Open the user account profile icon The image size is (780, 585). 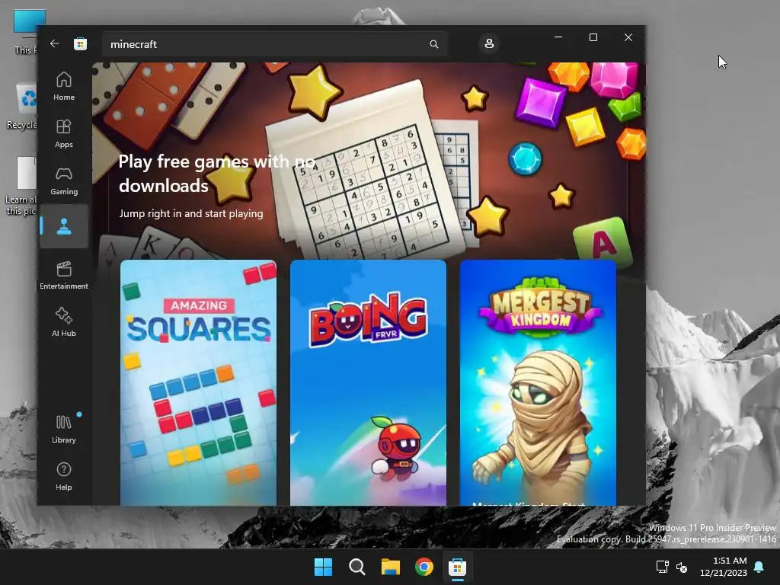coord(489,43)
